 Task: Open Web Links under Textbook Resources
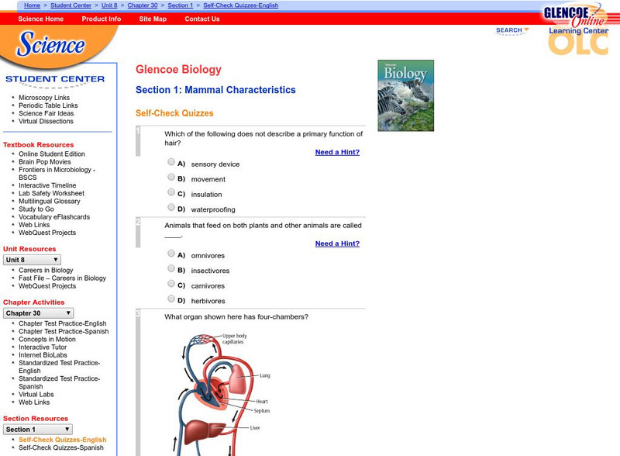pos(34,225)
